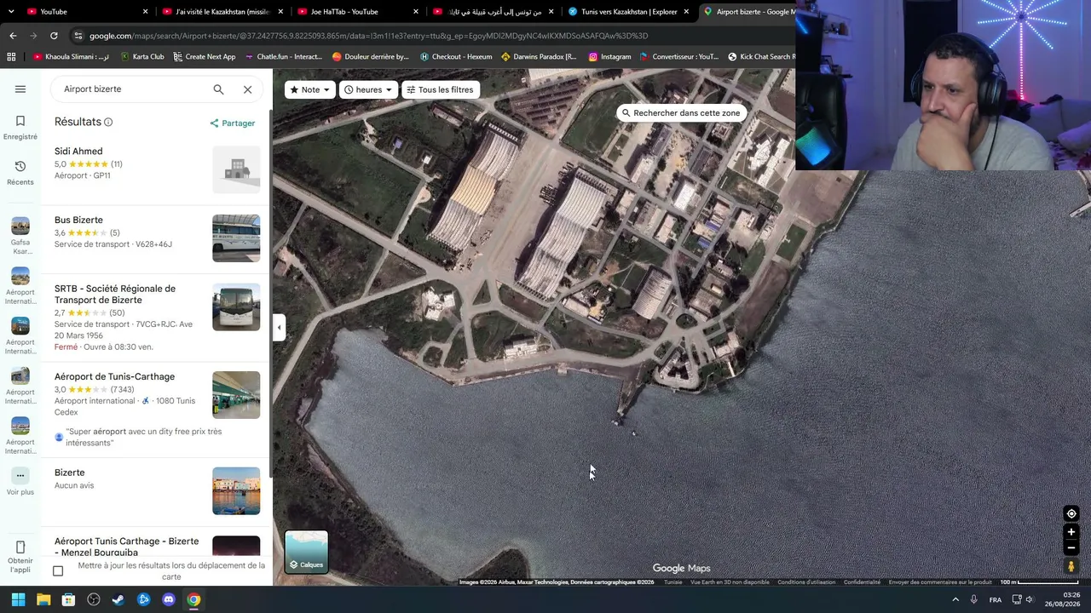Zoom in on the map
1091x613 pixels.
1071,532
